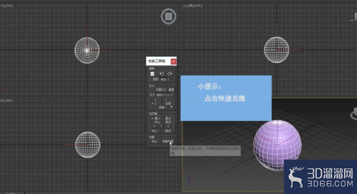Select the wireframe sphere in left viewport

pos(88,145)
